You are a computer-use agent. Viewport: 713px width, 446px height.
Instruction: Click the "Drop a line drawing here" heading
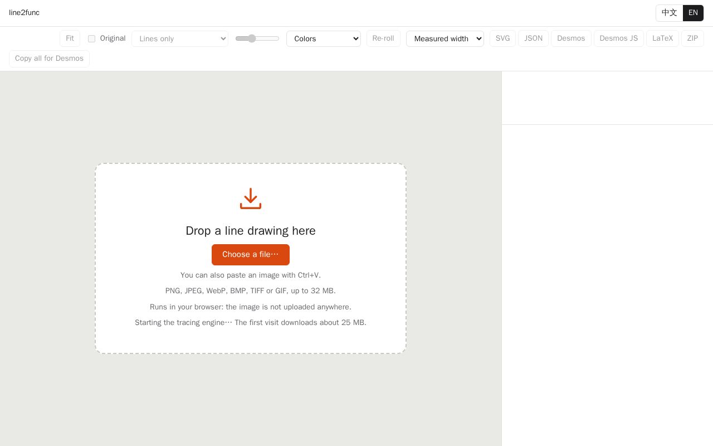tap(251, 231)
